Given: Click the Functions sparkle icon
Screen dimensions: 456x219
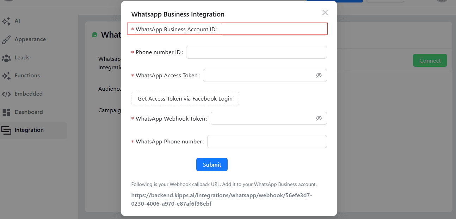Looking at the screenshot, I should click(x=6, y=76).
